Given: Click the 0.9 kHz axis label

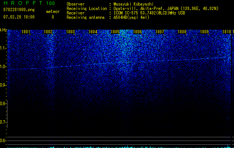Looking at the screenshot, I should click(3, 85).
